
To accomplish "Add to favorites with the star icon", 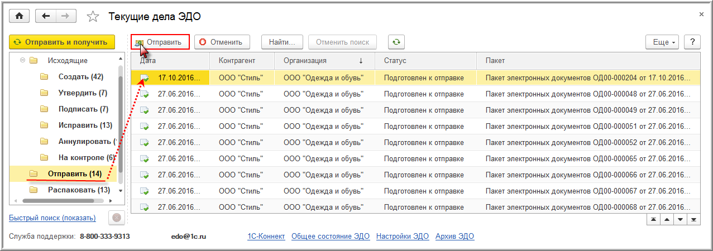I will 93,17.
